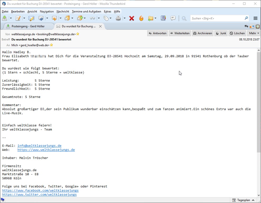Click the chat bubbles icon in tab bar
This screenshot has width=261, height=203.
(246, 26)
